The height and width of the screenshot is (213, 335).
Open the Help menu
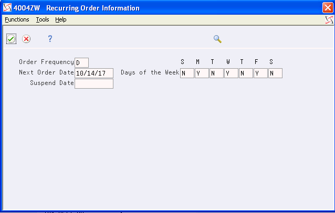[x=61, y=19]
